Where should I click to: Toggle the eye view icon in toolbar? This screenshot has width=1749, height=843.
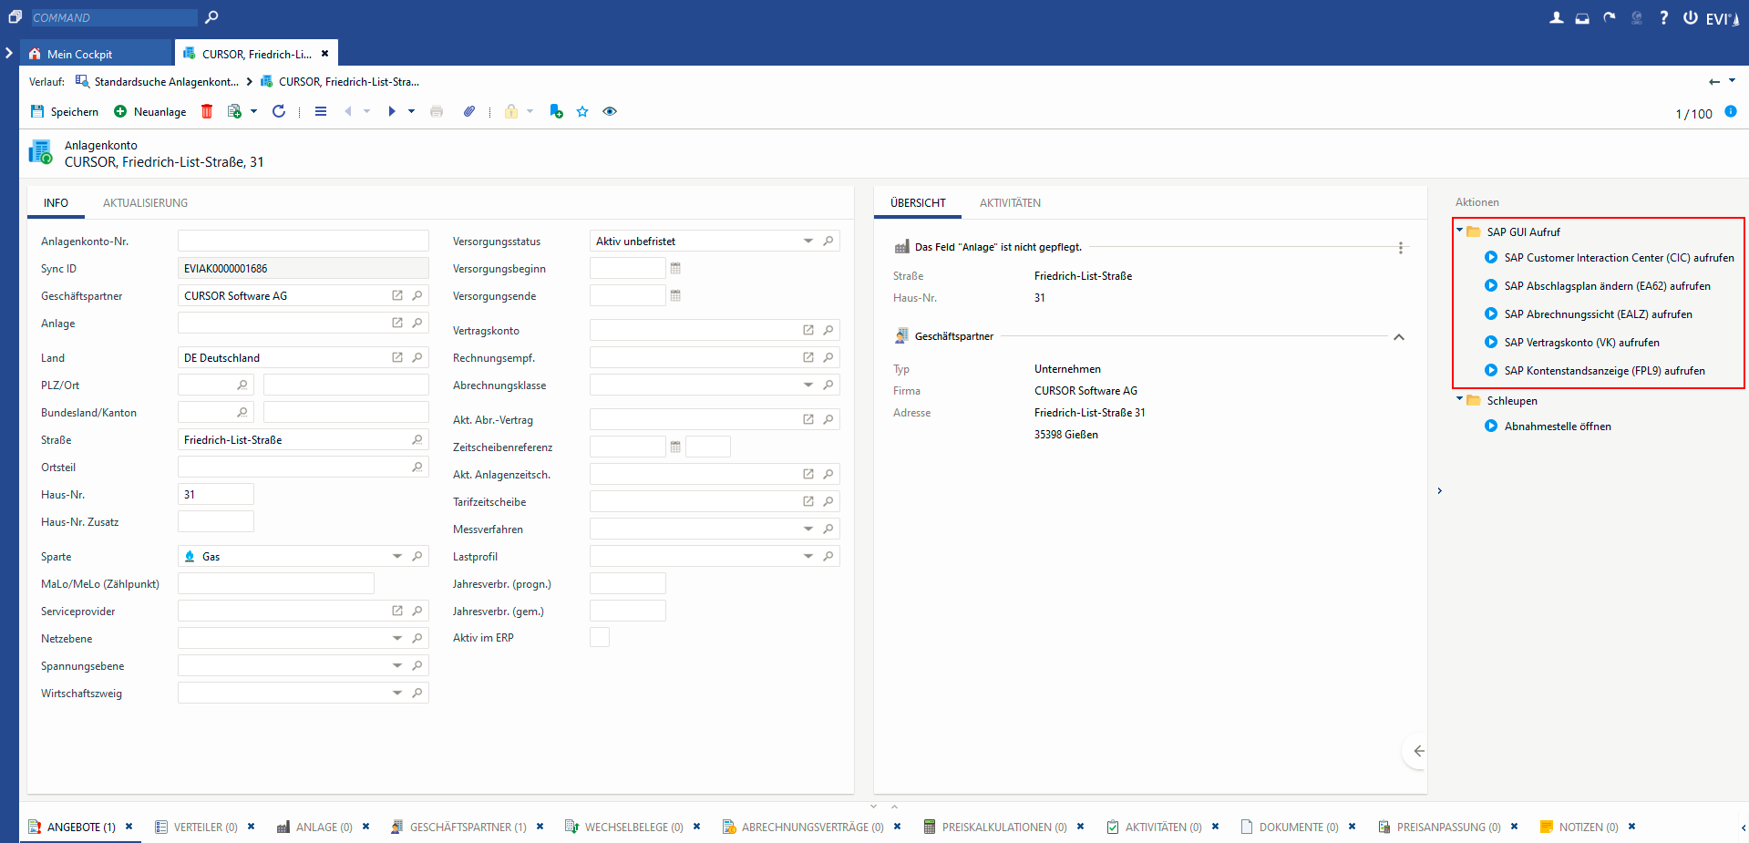610,111
